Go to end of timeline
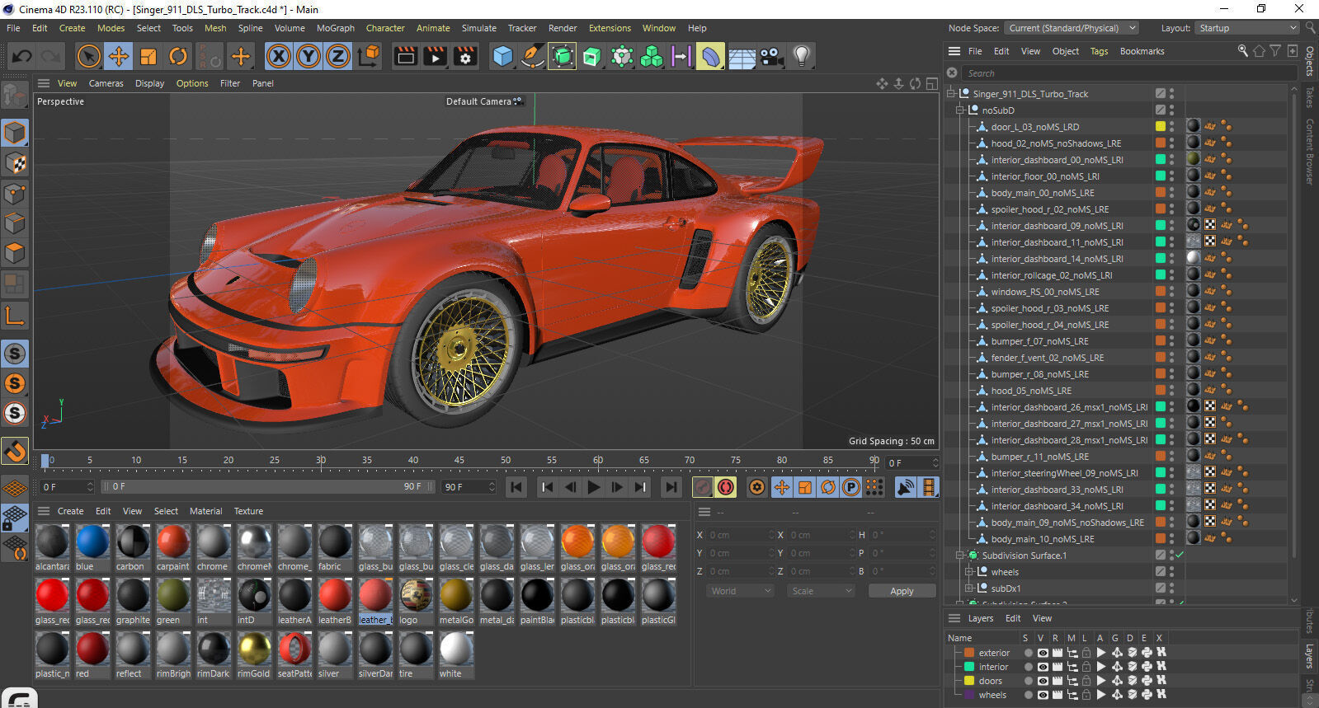 coord(671,487)
